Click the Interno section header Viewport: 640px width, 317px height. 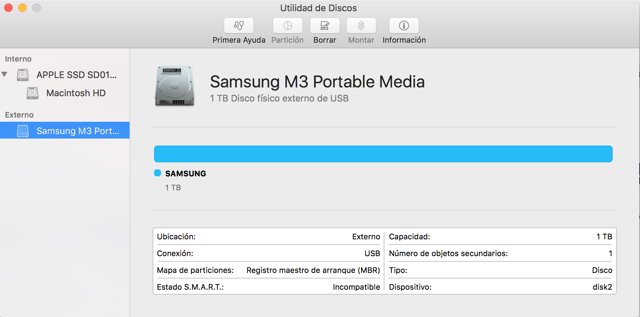click(x=18, y=59)
